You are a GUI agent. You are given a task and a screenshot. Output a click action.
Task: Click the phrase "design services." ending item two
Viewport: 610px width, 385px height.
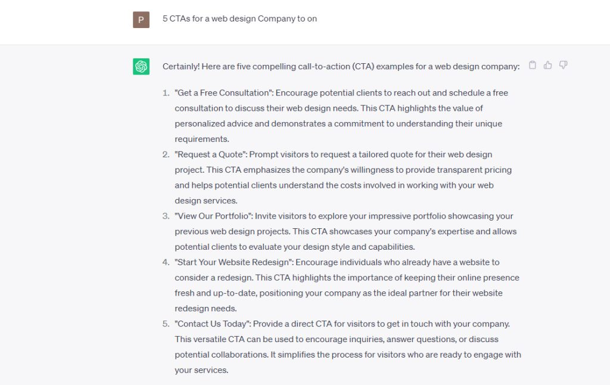click(206, 200)
